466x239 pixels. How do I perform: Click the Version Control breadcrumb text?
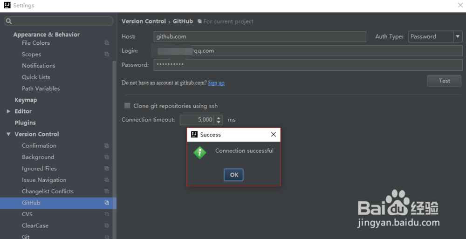(x=144, y=21)
